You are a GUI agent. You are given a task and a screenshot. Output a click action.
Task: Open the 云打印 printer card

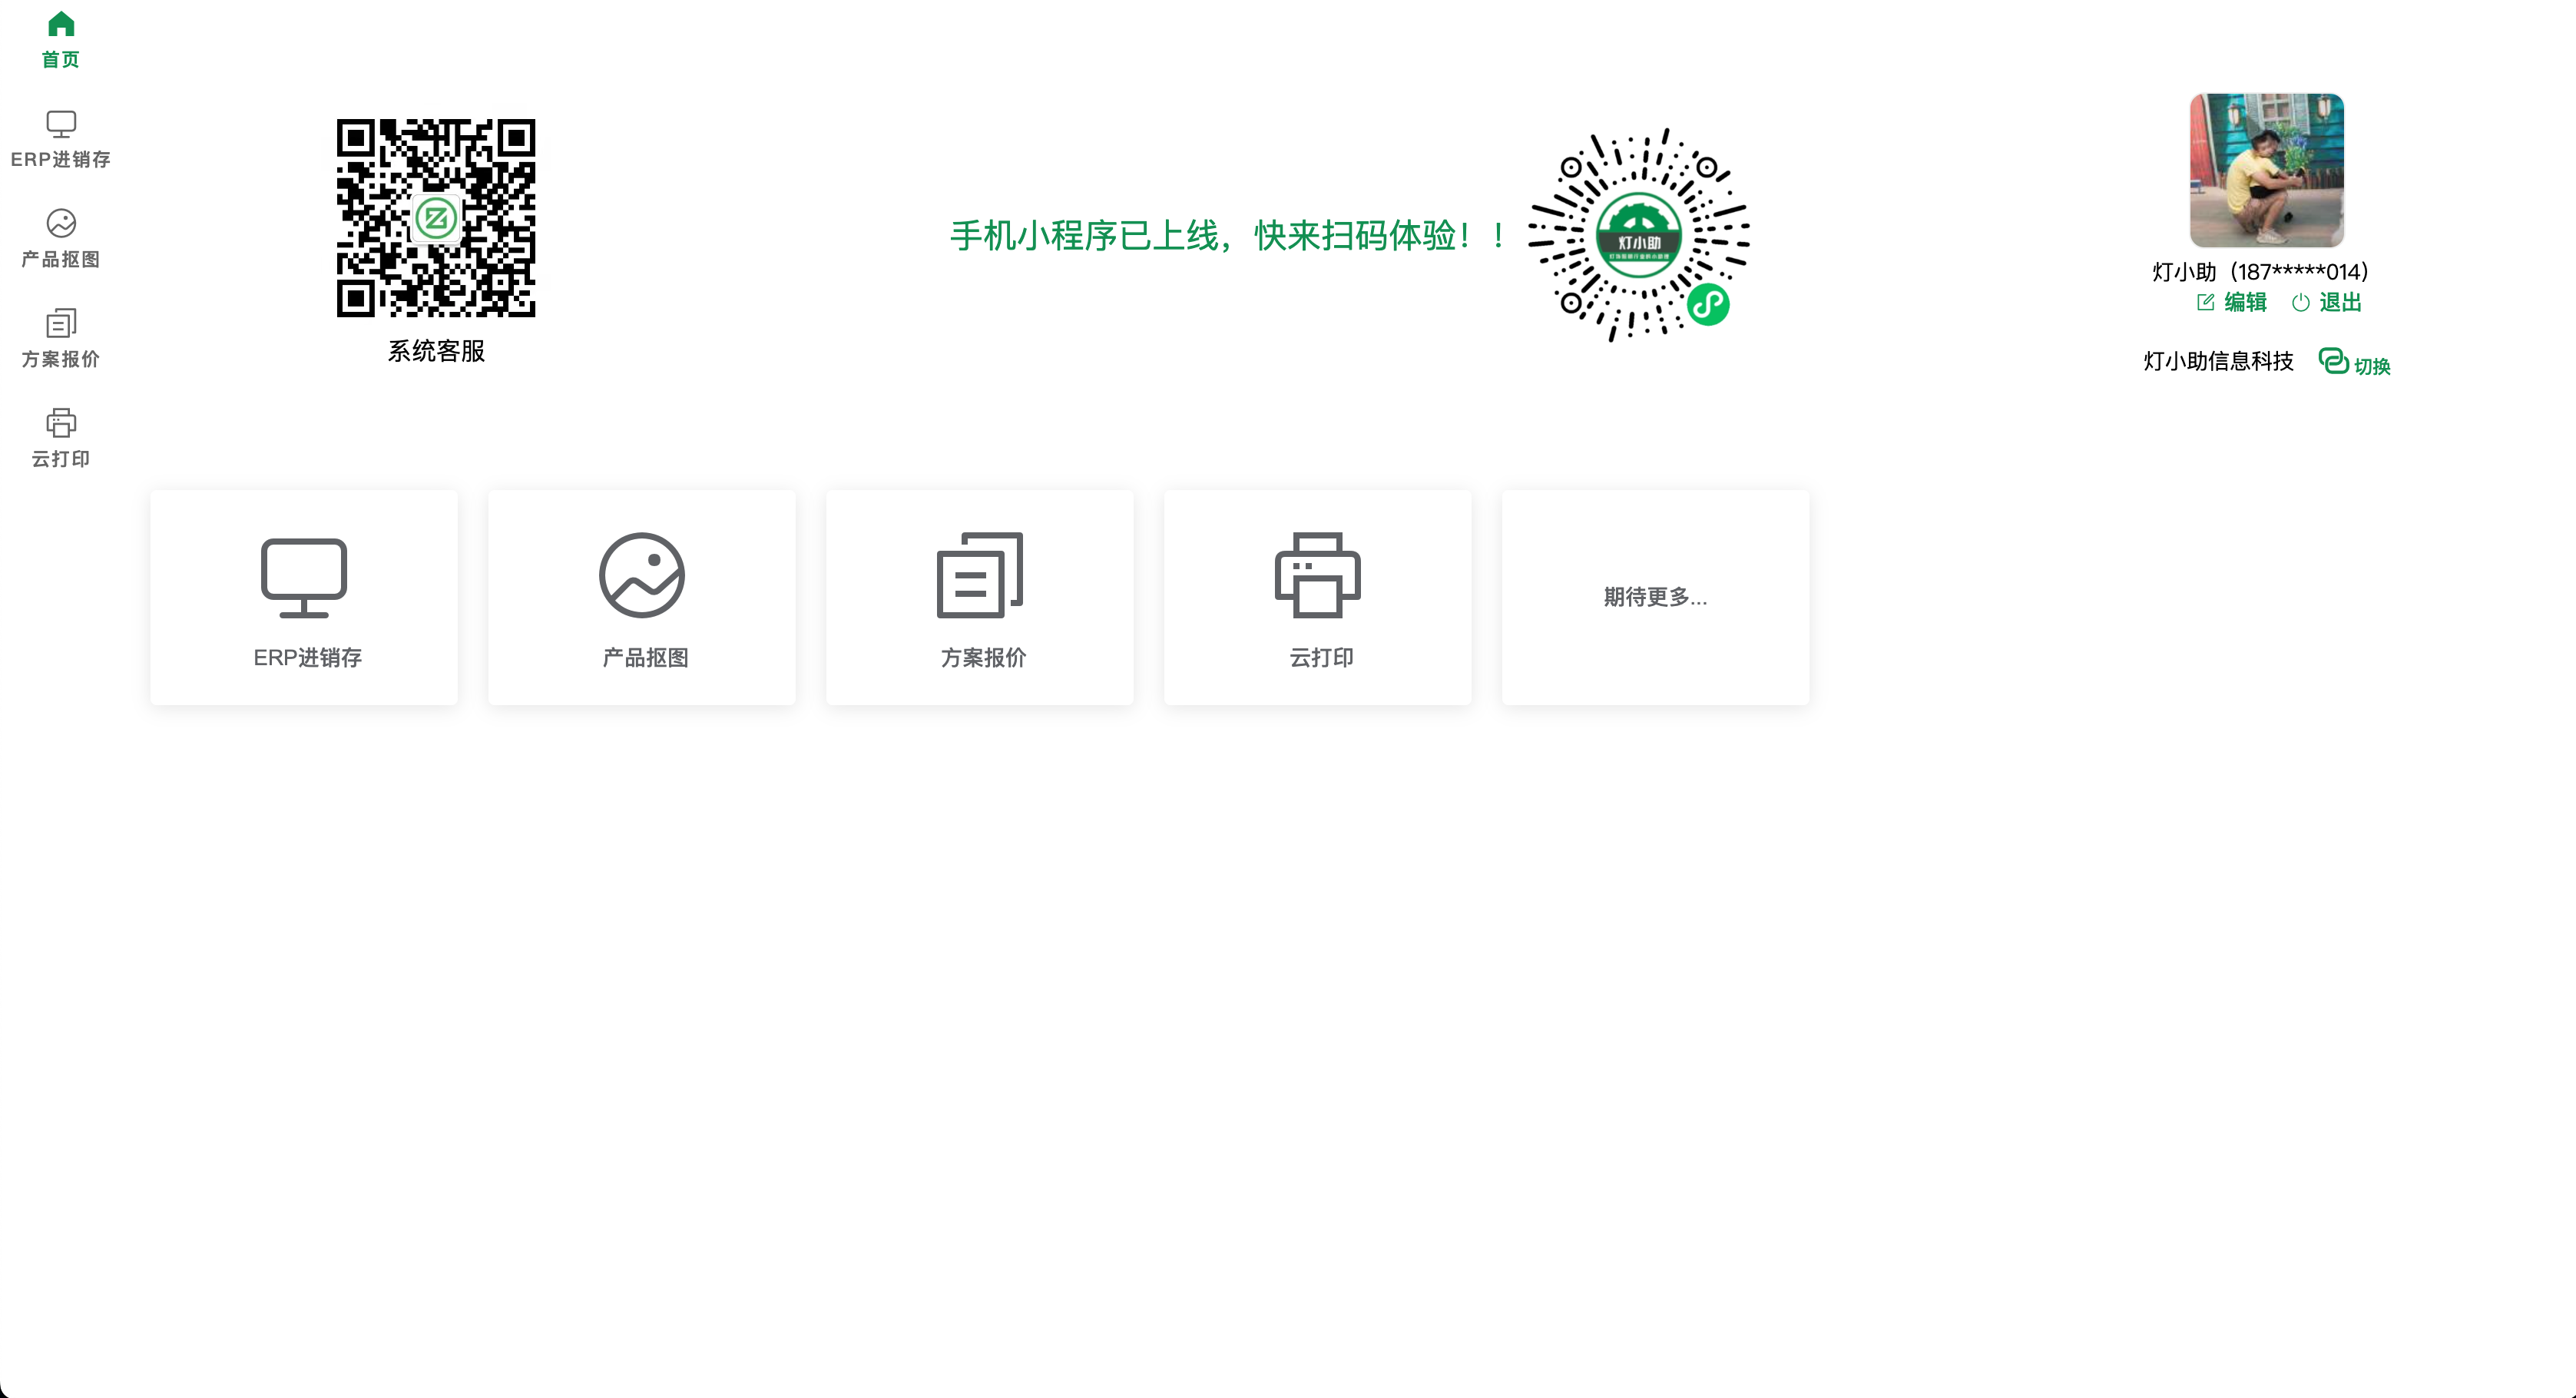tap(1317, 597)
